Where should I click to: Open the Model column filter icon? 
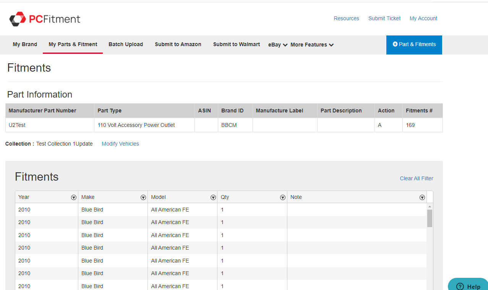tap(213, 197)
